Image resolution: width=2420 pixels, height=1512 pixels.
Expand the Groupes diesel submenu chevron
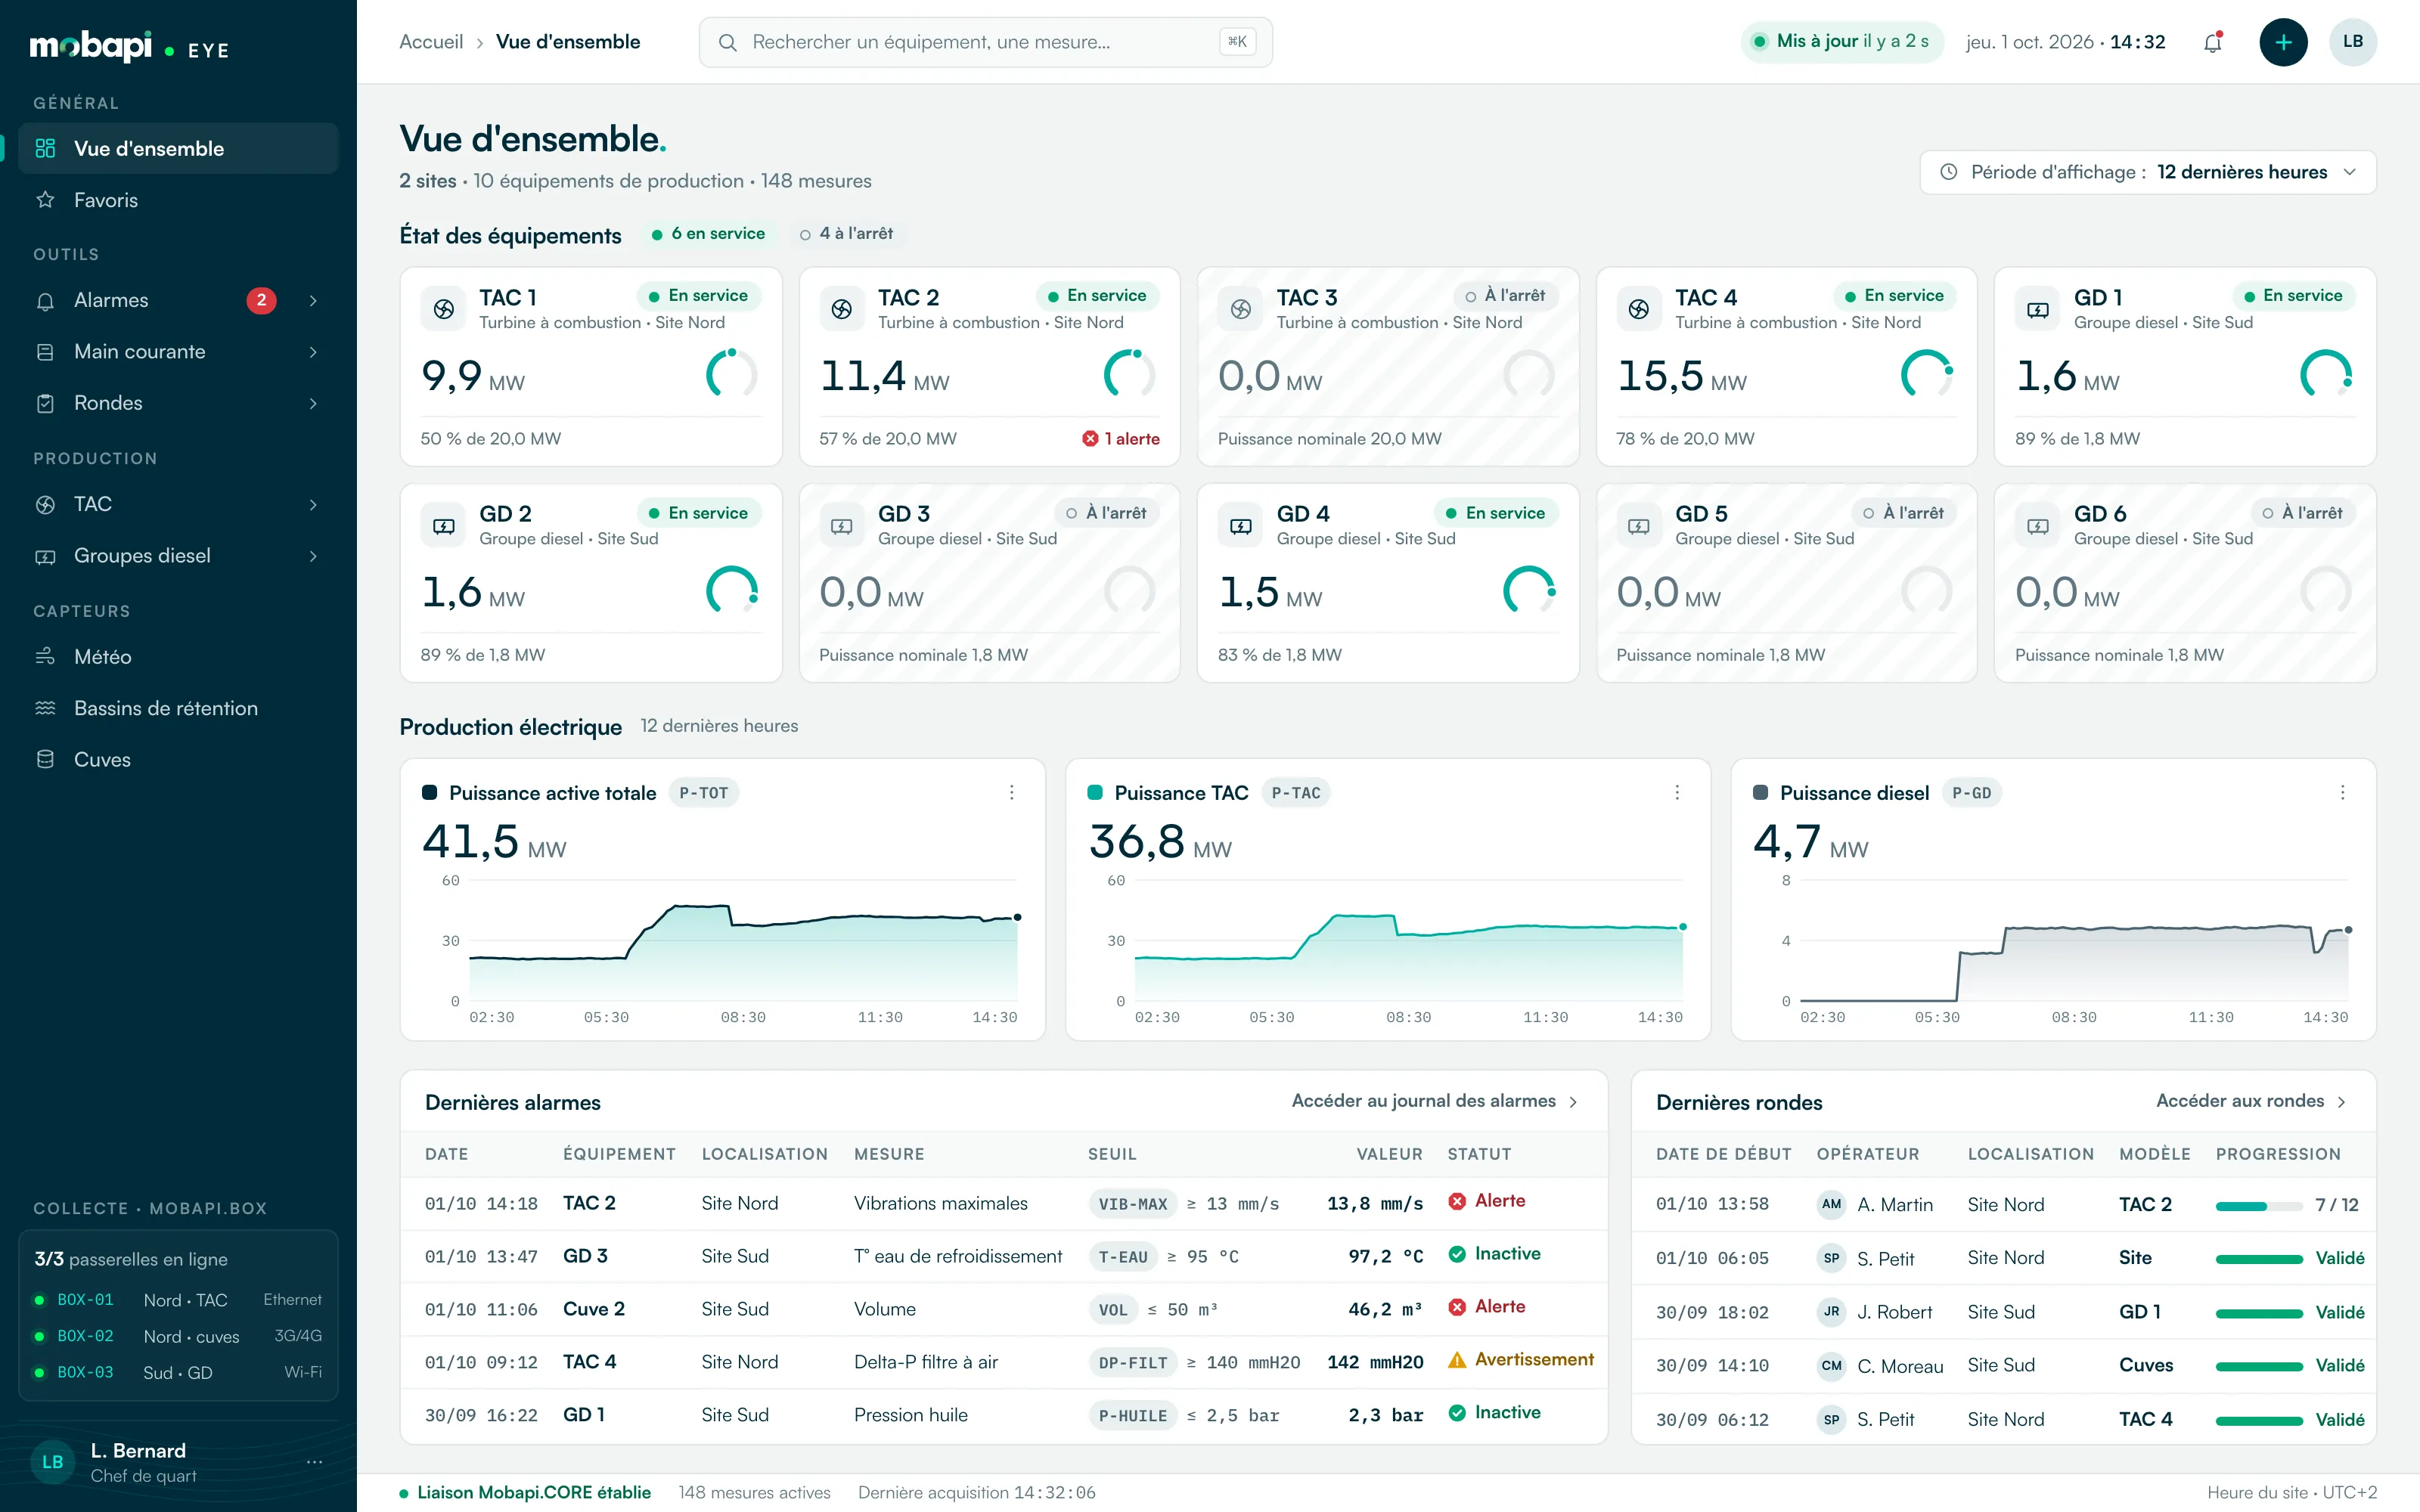(x=314, y=556)
